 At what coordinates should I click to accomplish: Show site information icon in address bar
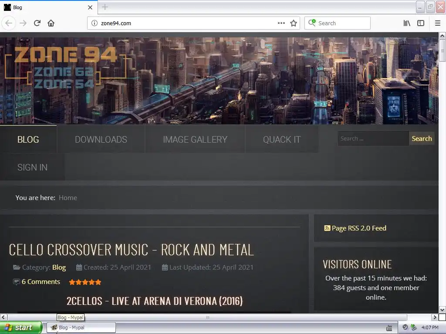point(95,23)
